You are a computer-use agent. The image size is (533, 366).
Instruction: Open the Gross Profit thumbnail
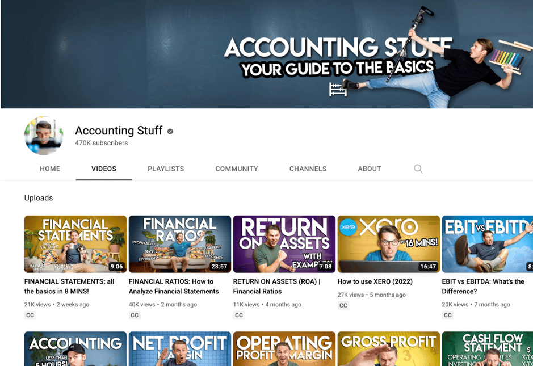tap(388, 349)
